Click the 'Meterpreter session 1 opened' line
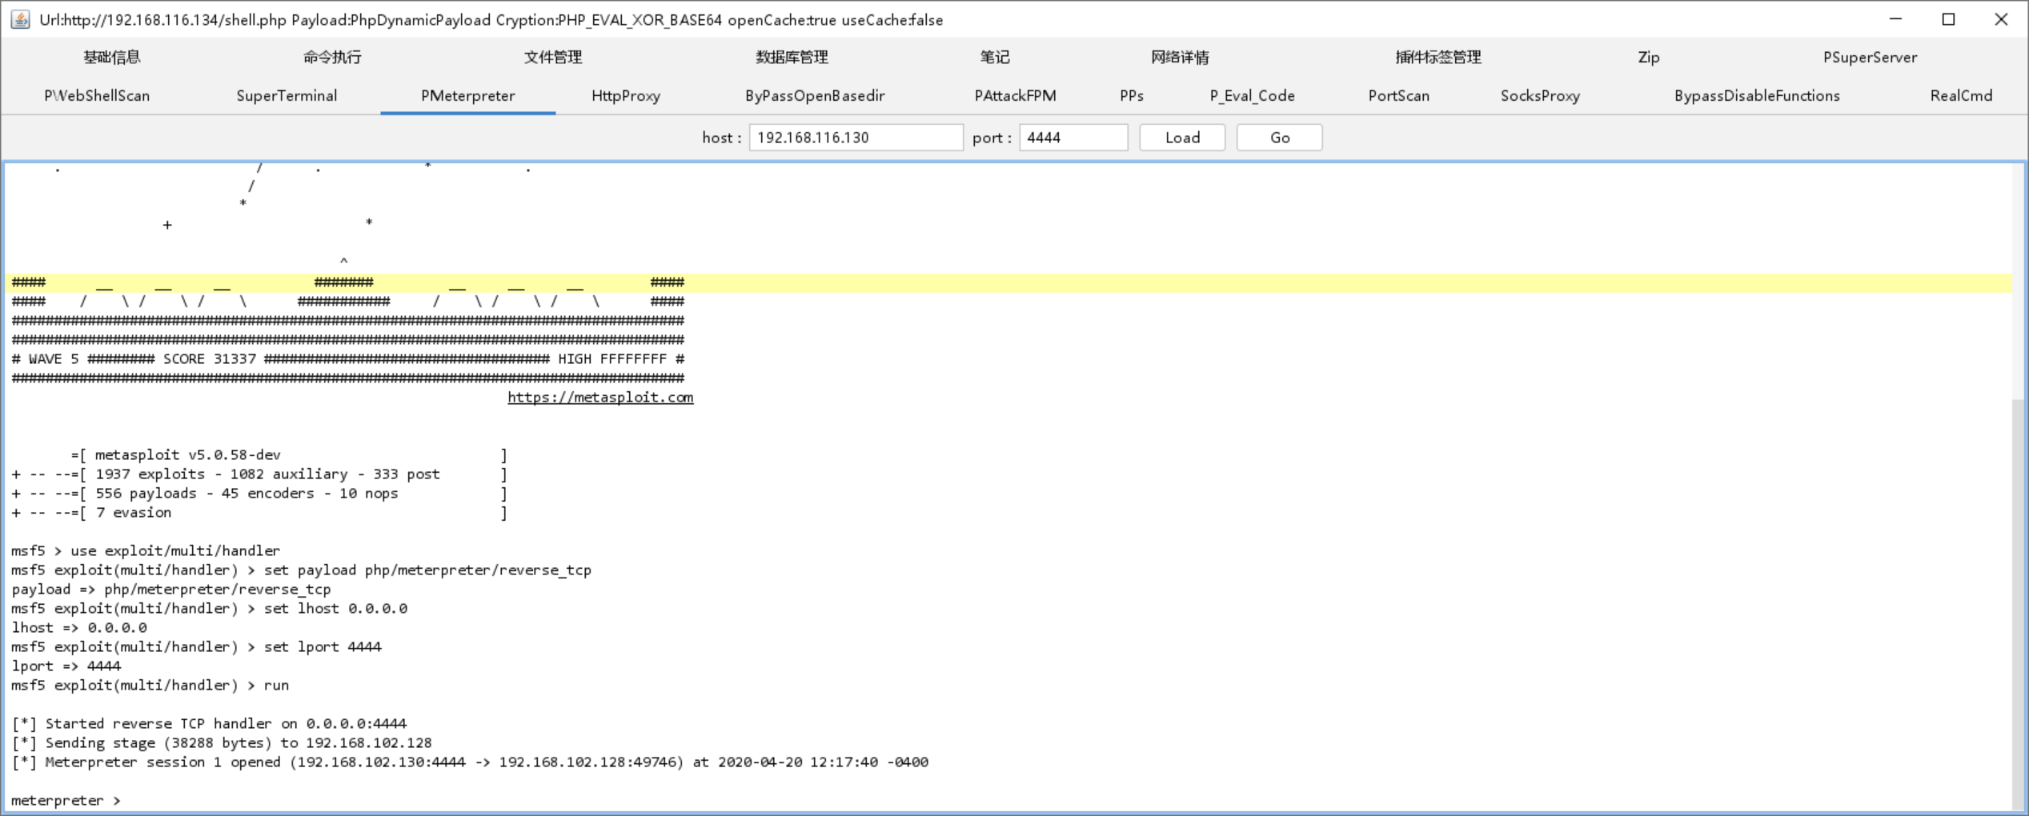The width and height of the screenshot is (2029, 816). [x=470, y=762]
